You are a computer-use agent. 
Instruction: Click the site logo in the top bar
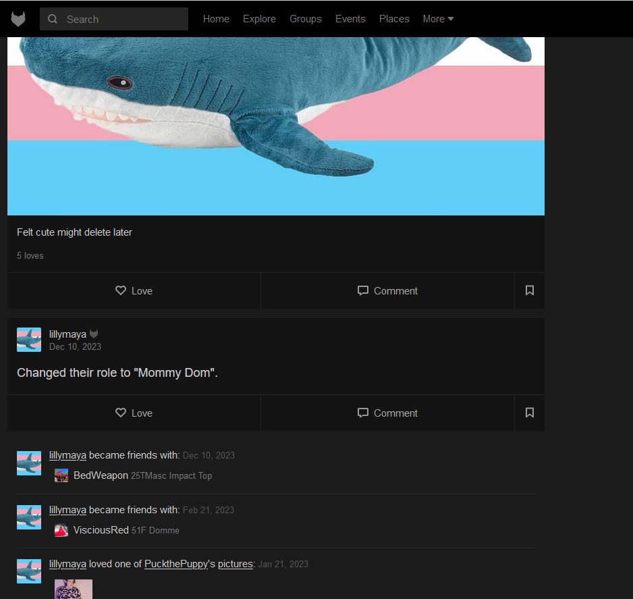click(x=18, y=19)
